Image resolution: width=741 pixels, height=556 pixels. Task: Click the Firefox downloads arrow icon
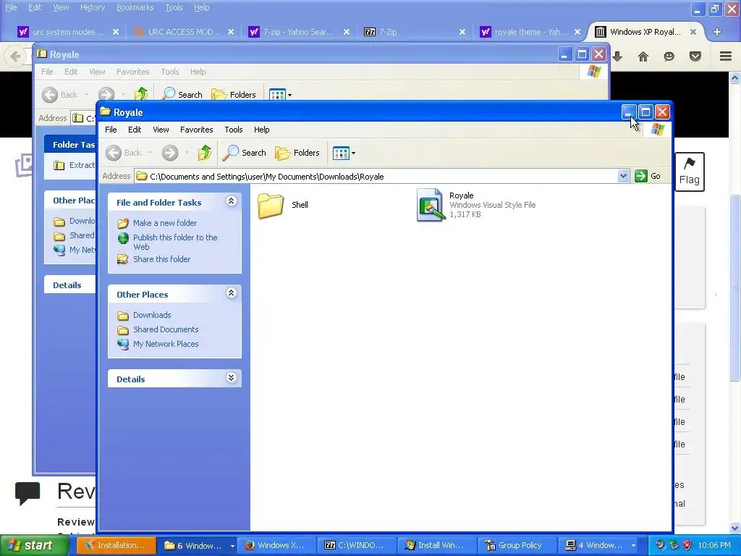[617, 56]
